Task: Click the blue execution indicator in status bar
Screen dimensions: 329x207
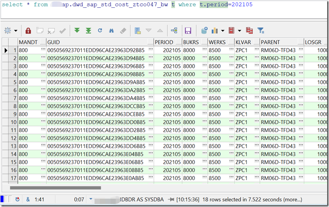Action: tap(2, 199)
